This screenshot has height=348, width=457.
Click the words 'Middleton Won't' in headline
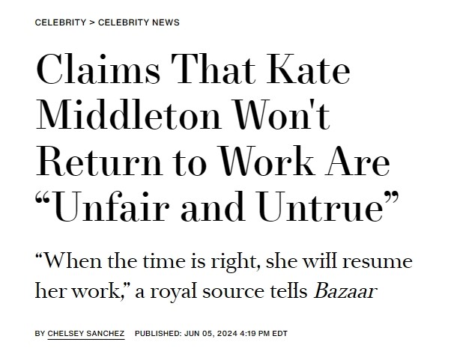(x=183, y=115)
